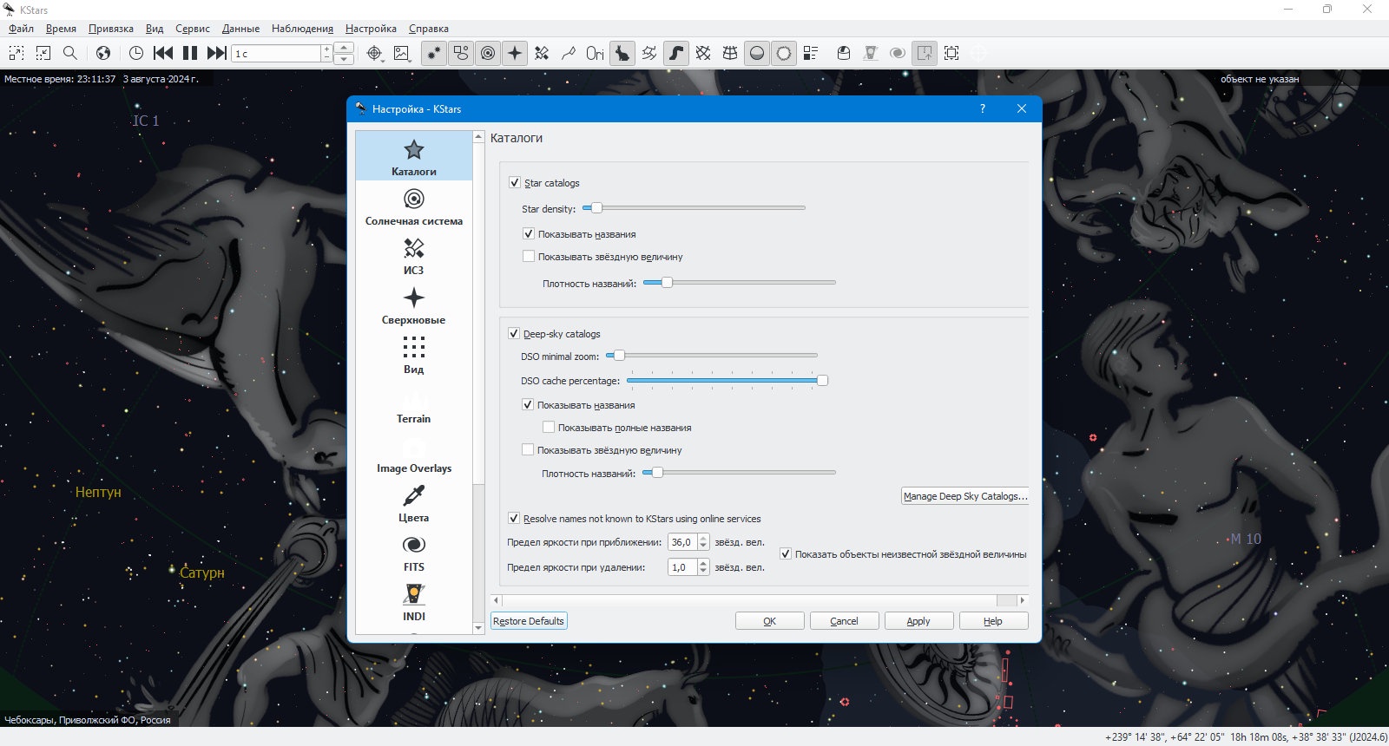Toggle opaque ground icon
This screenshot has height=746, width=1389.
tap(757, 53)
